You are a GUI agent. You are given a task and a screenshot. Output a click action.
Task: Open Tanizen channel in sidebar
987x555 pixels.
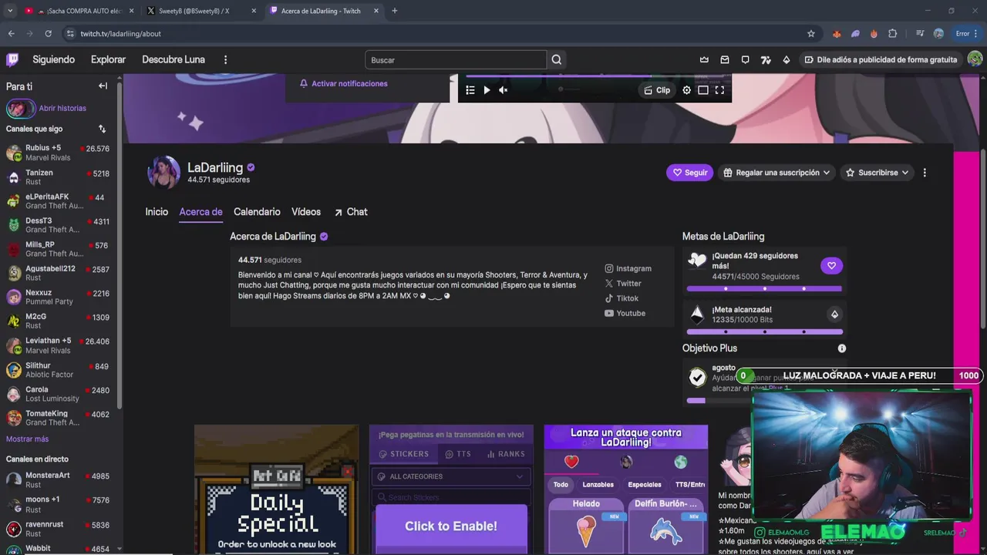pos(59,177)
